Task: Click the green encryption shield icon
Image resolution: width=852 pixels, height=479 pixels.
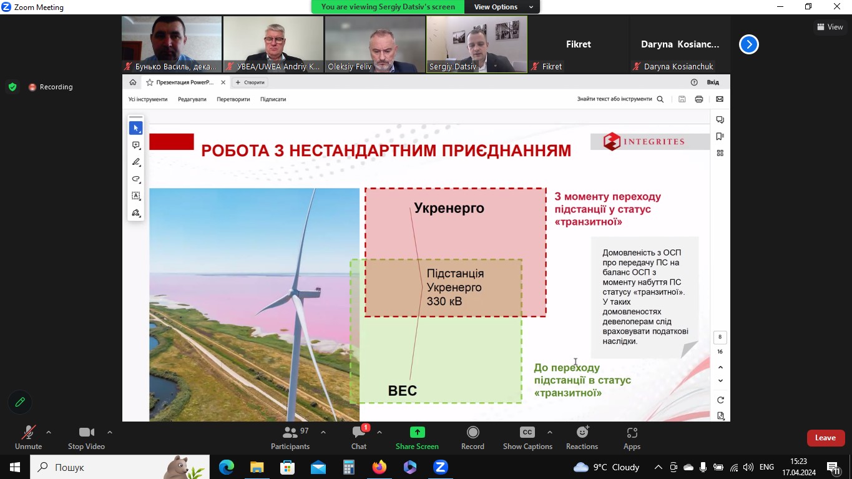Action: click(x=12, y=87)
